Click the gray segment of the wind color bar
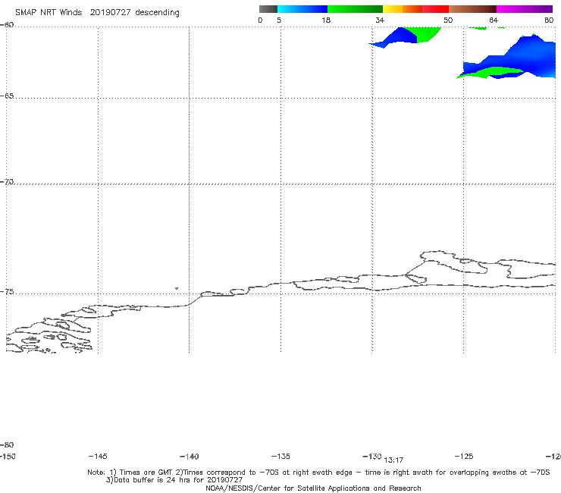The width and height of the screenshot is (561, 493). pos(268,9)
